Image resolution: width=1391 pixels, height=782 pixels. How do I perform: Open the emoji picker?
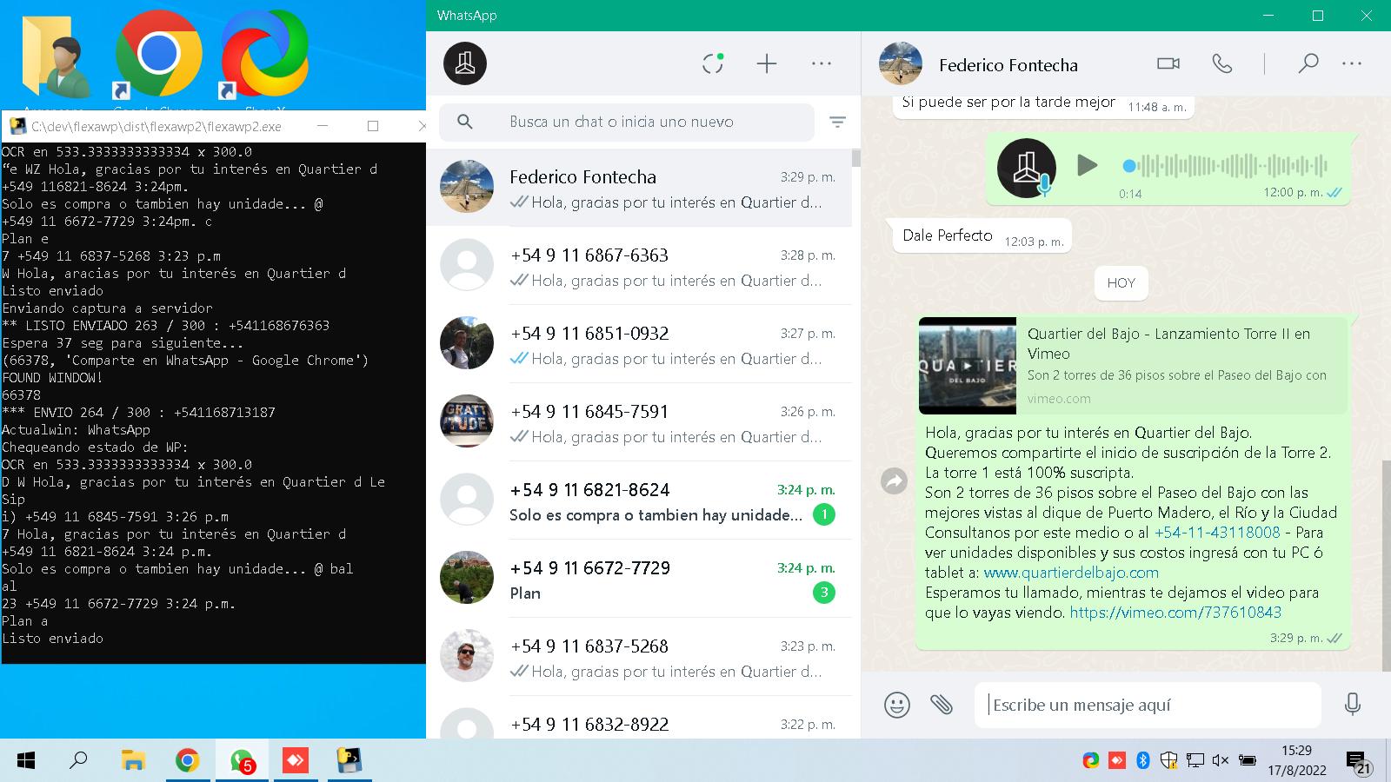897,704
